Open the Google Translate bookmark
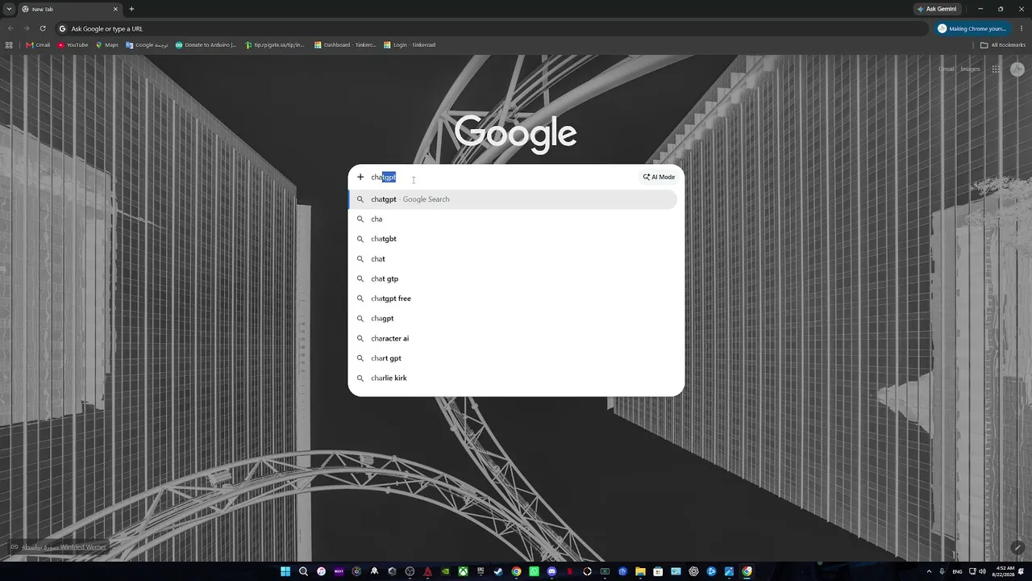 [x=148, y=45]
